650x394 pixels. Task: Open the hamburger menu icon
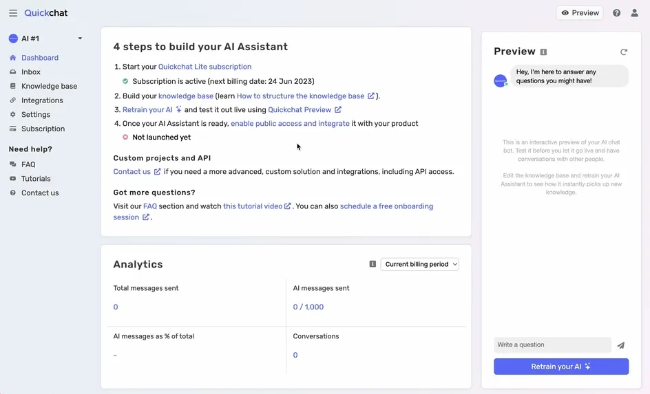13,13
